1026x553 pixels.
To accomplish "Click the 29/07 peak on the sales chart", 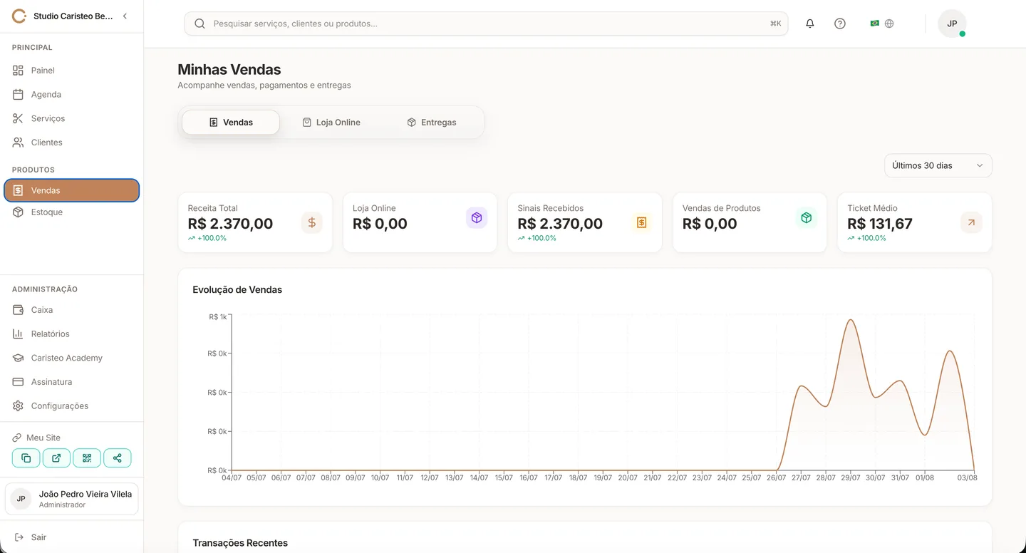I will [850, 320].
